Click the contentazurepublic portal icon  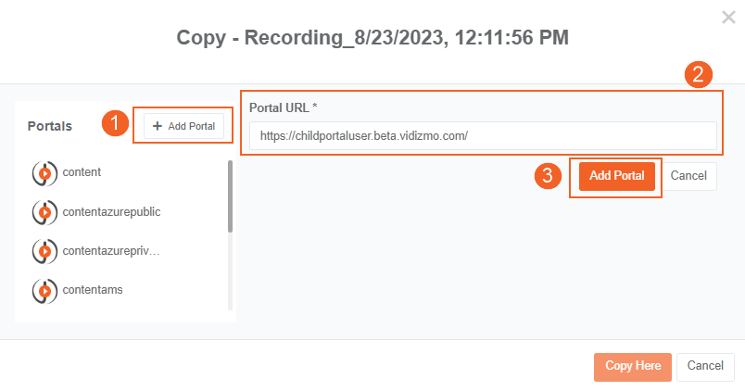44,212
